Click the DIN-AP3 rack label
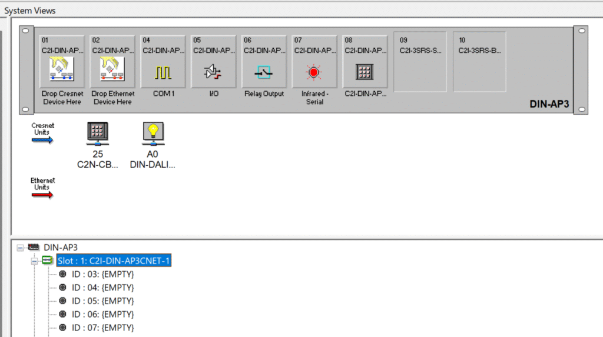Screen dimensions: 603x337 (549, 104)
